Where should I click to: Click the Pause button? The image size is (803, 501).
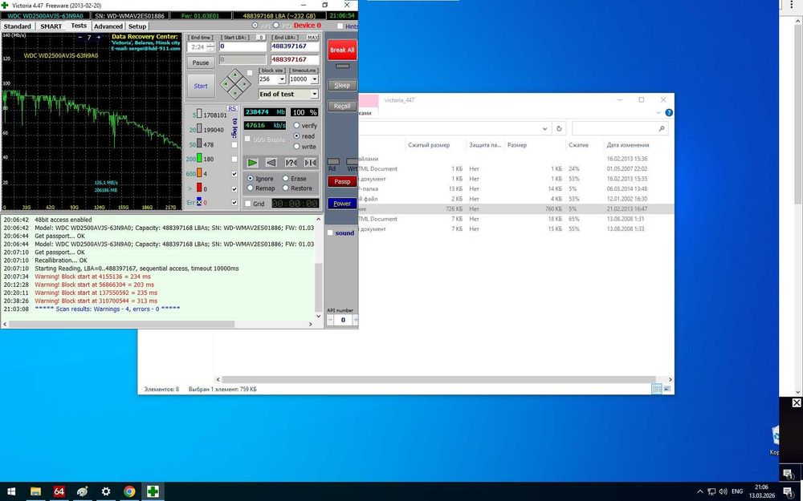click(x=201, y=63)
